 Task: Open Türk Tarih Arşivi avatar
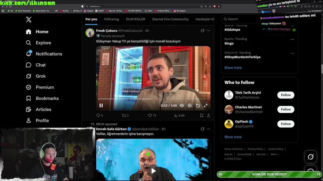[x=229, y=95]
